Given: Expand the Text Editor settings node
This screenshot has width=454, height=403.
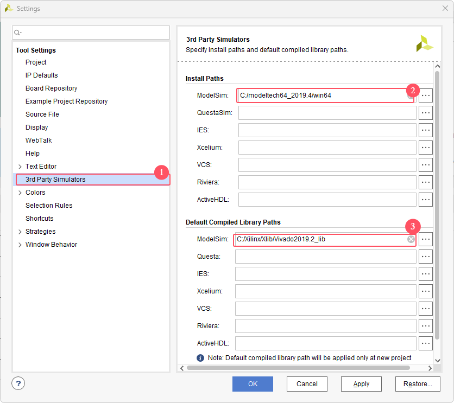Looking at the screenshot, I should point(20,167).
